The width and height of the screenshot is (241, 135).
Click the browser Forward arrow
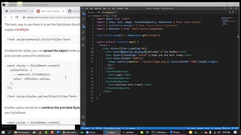(11, 17)
